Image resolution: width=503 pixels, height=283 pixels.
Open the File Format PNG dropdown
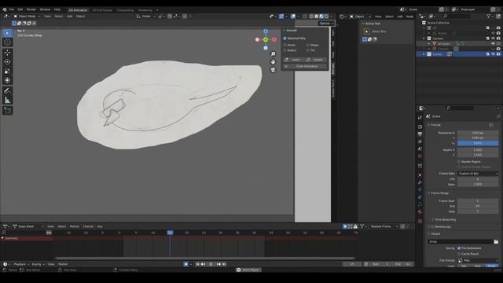(x=478, y=260)
